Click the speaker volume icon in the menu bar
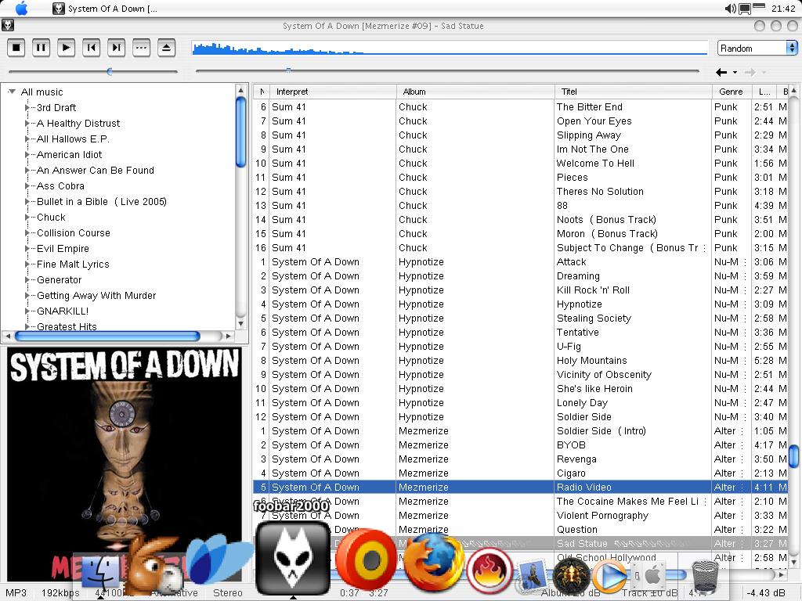Screen dimensions: 802x601 730,9
